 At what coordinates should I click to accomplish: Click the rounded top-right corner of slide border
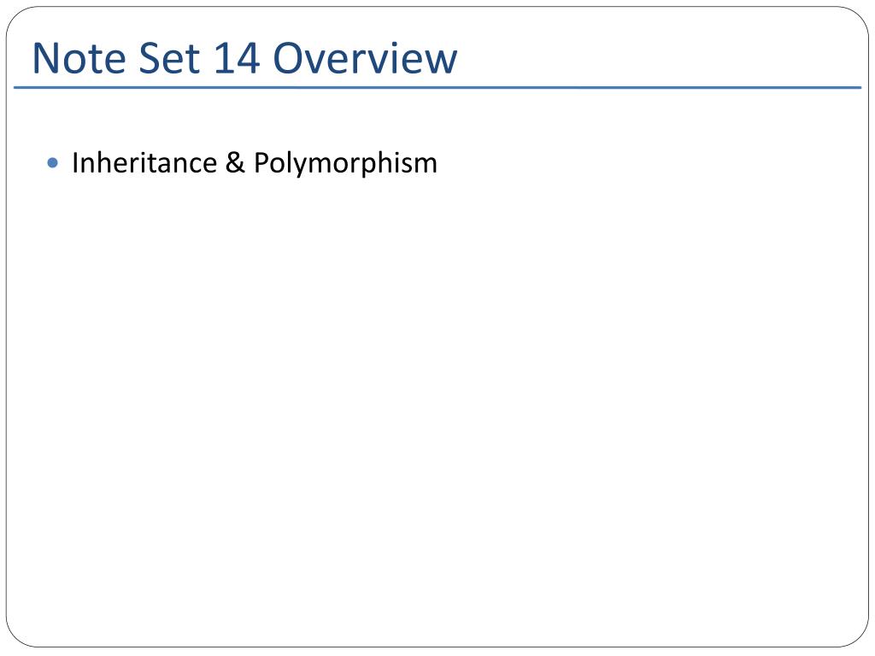coord(857,18)
